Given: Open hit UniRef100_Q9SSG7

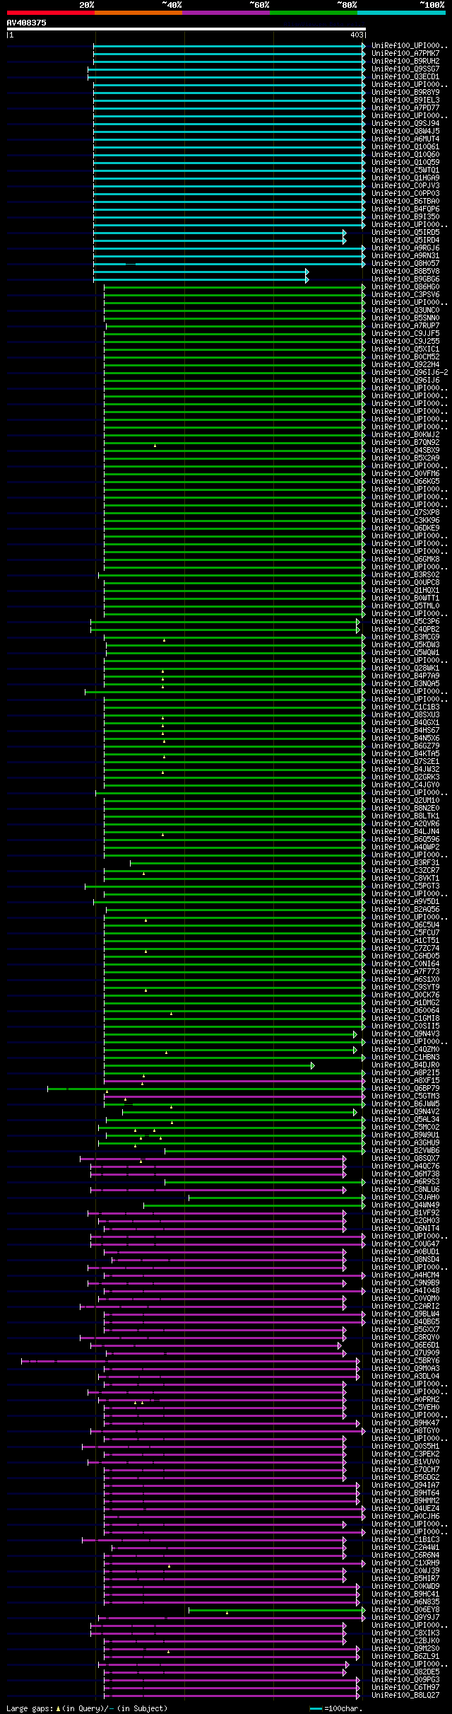Looking at the screenshot, I should 405,69.
